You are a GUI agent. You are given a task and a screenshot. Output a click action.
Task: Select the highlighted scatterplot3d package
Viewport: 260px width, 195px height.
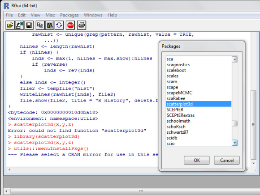[x=199, y=104]
